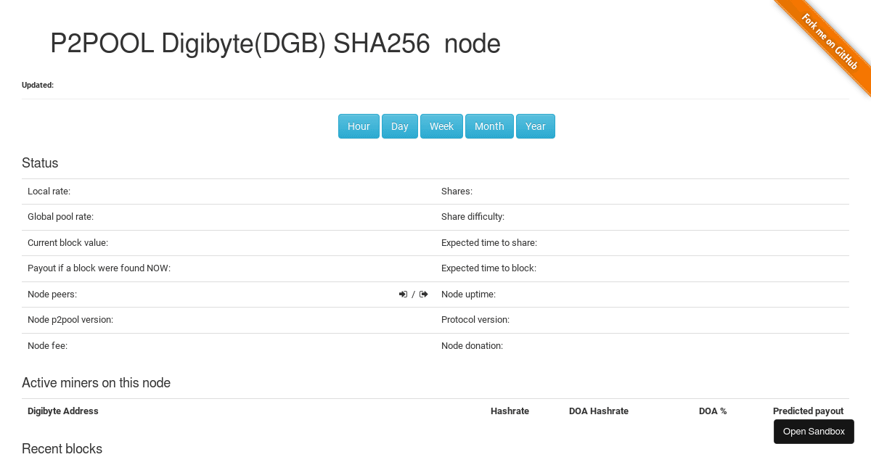
Task: Click the Node p2pool version field
Action: (70, 319)
